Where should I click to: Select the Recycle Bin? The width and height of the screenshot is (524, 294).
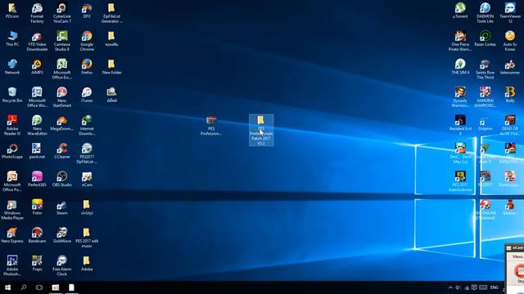12,95
